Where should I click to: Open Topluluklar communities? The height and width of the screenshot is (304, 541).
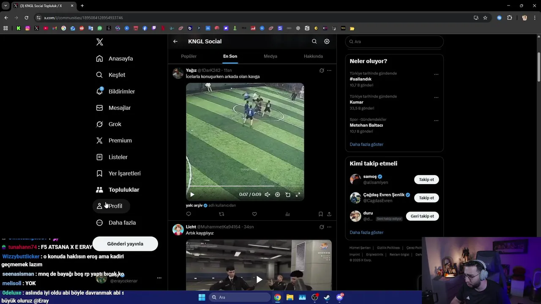tap(117, 190)
